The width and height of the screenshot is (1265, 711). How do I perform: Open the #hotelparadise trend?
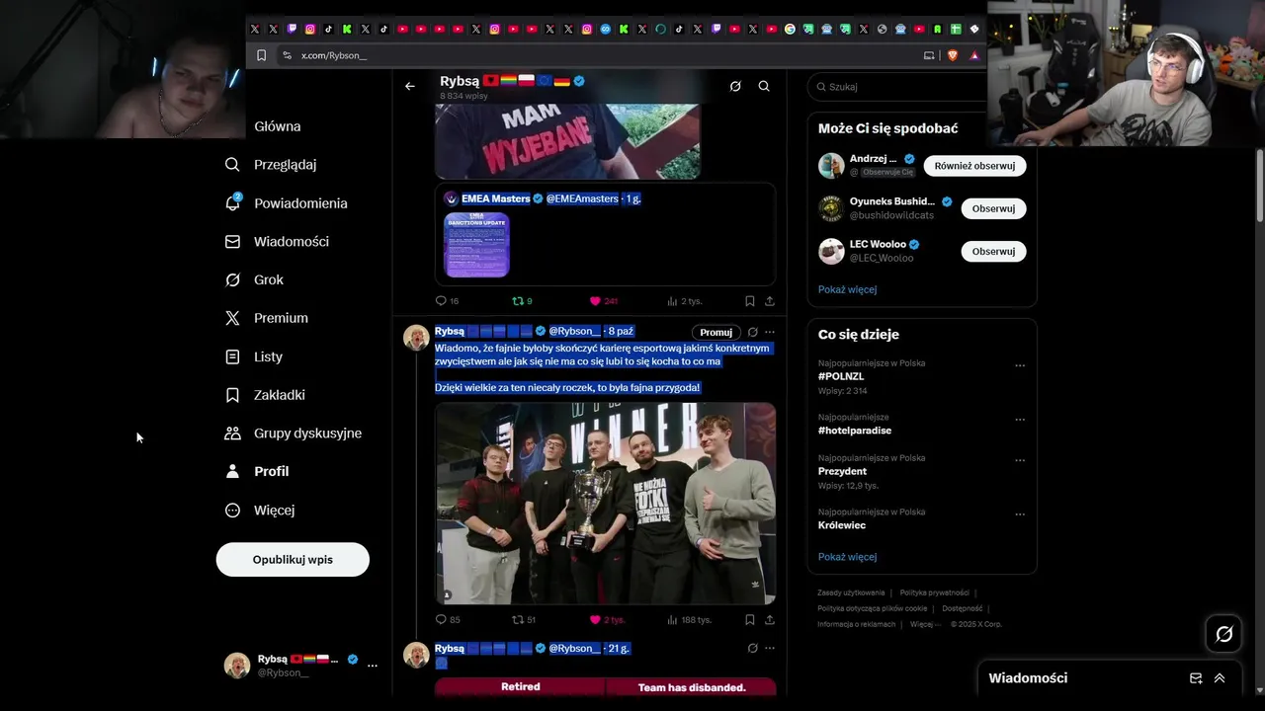click(x=855, y=431)
